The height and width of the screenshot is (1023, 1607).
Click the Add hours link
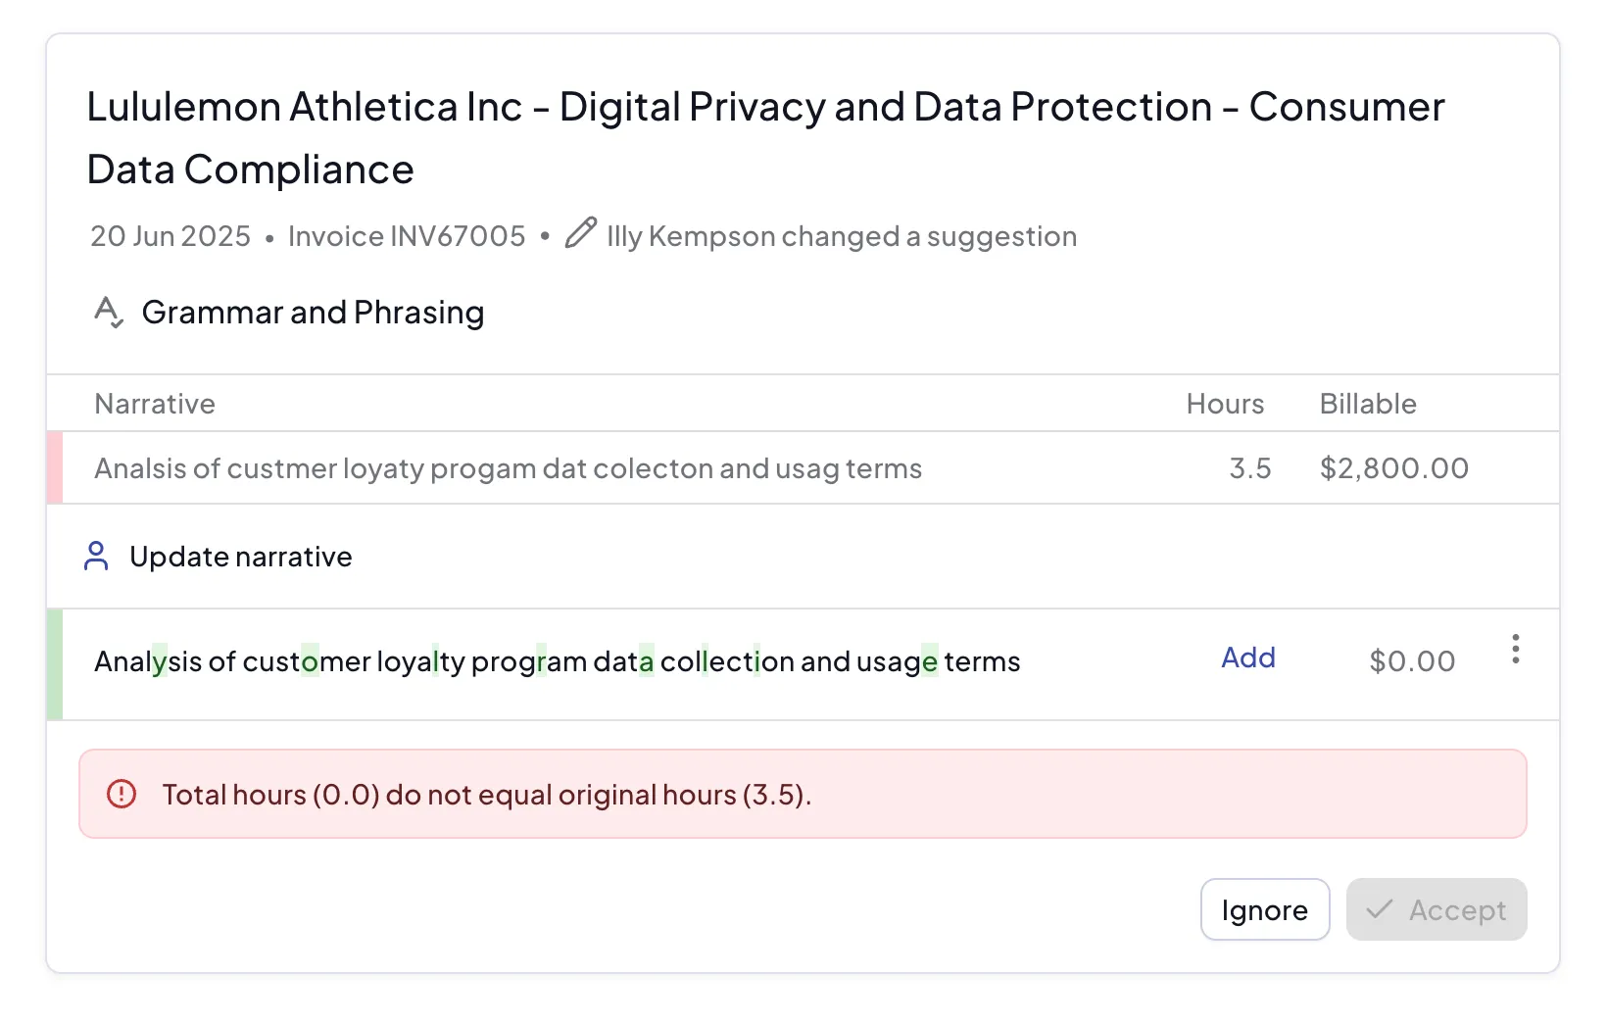coord(1247,658)
